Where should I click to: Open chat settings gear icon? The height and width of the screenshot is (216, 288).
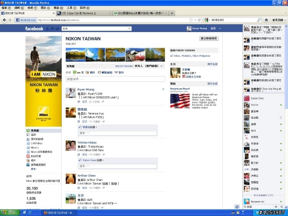pos(276,207)
